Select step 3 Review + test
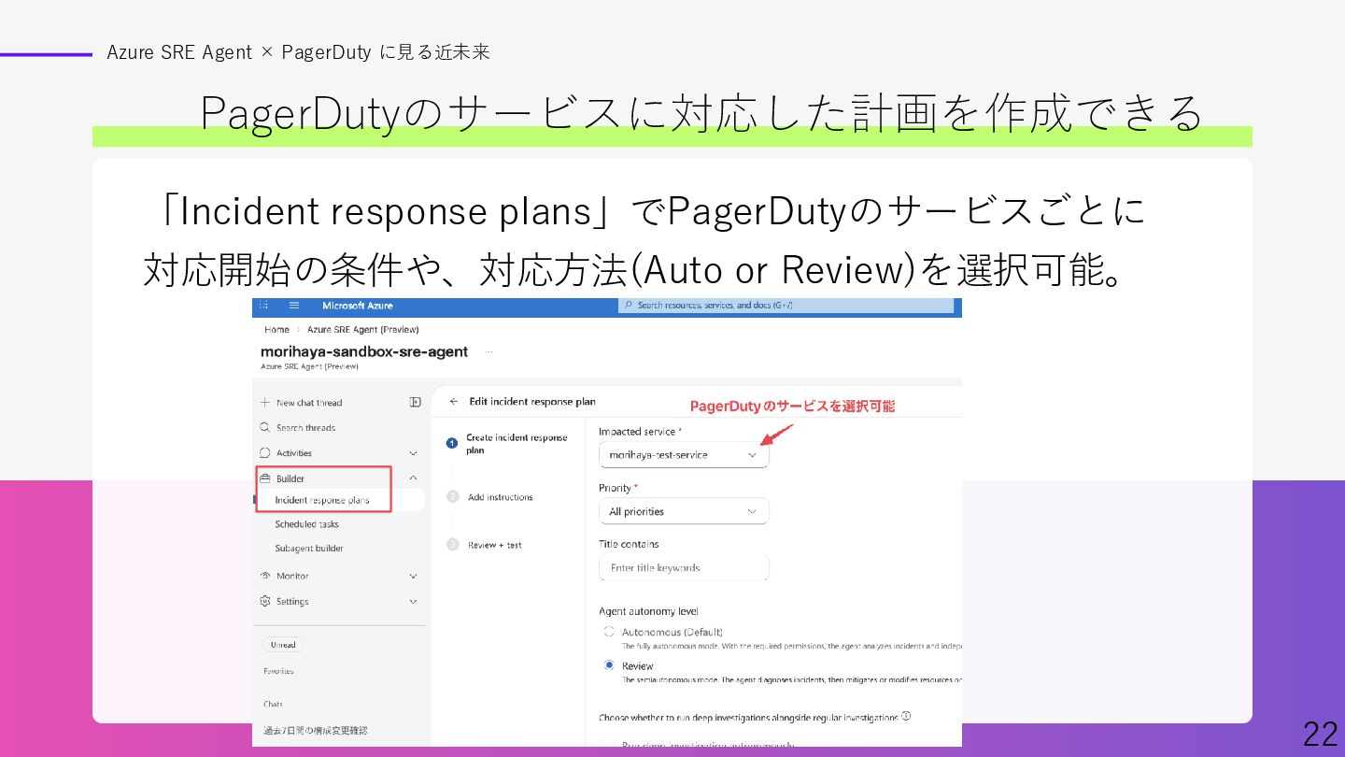Viewport: 1345px width, 757px height. (x=485, y=545)
